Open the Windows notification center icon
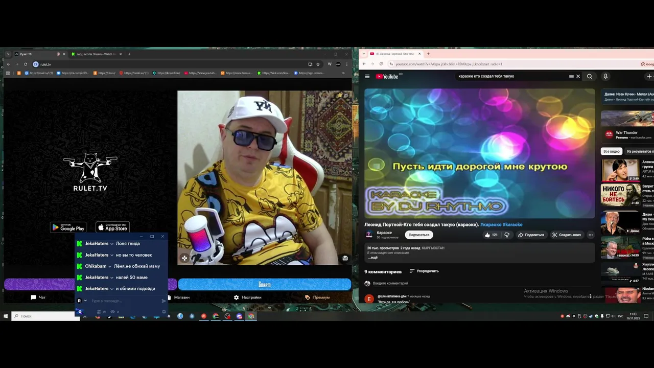This screenshot has width=654, height=368. point(647,316)
